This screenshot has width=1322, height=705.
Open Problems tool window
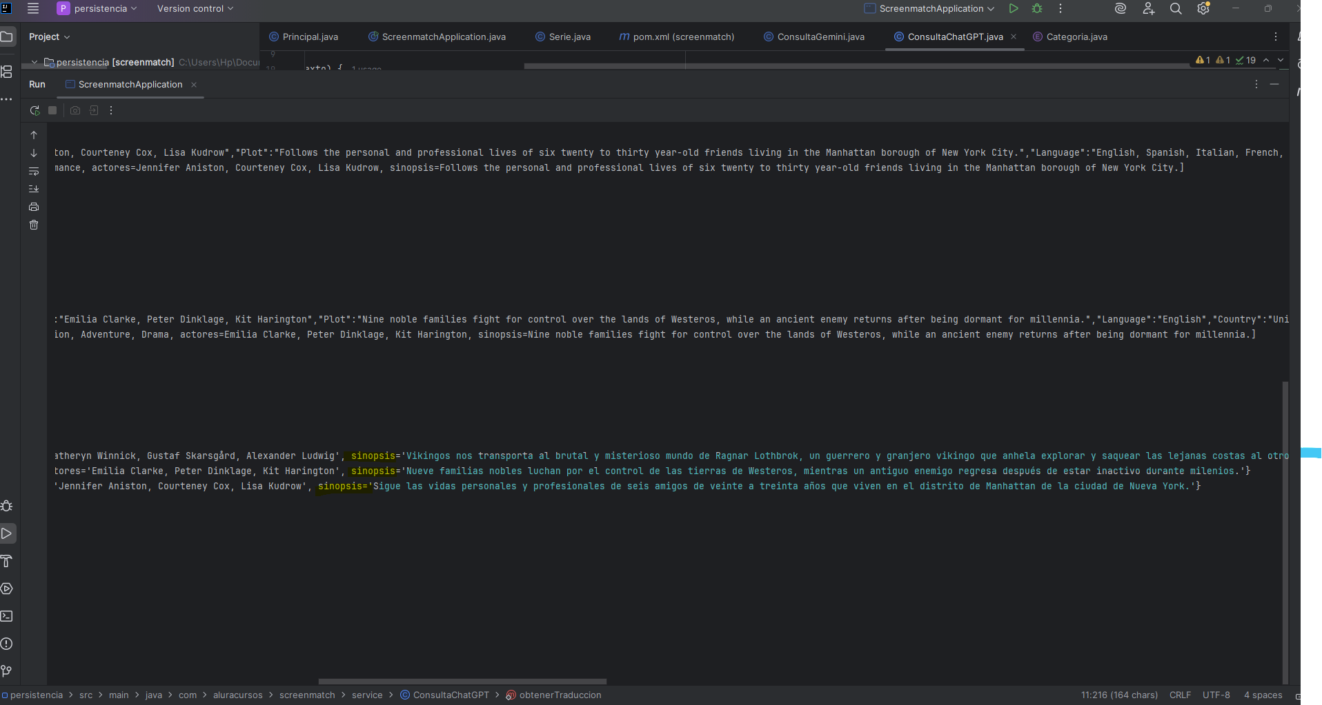tap(7, 644)
